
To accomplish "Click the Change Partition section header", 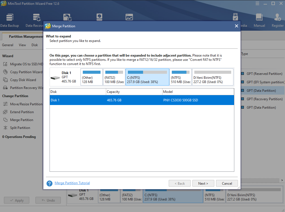I will [x=15, y=96].
